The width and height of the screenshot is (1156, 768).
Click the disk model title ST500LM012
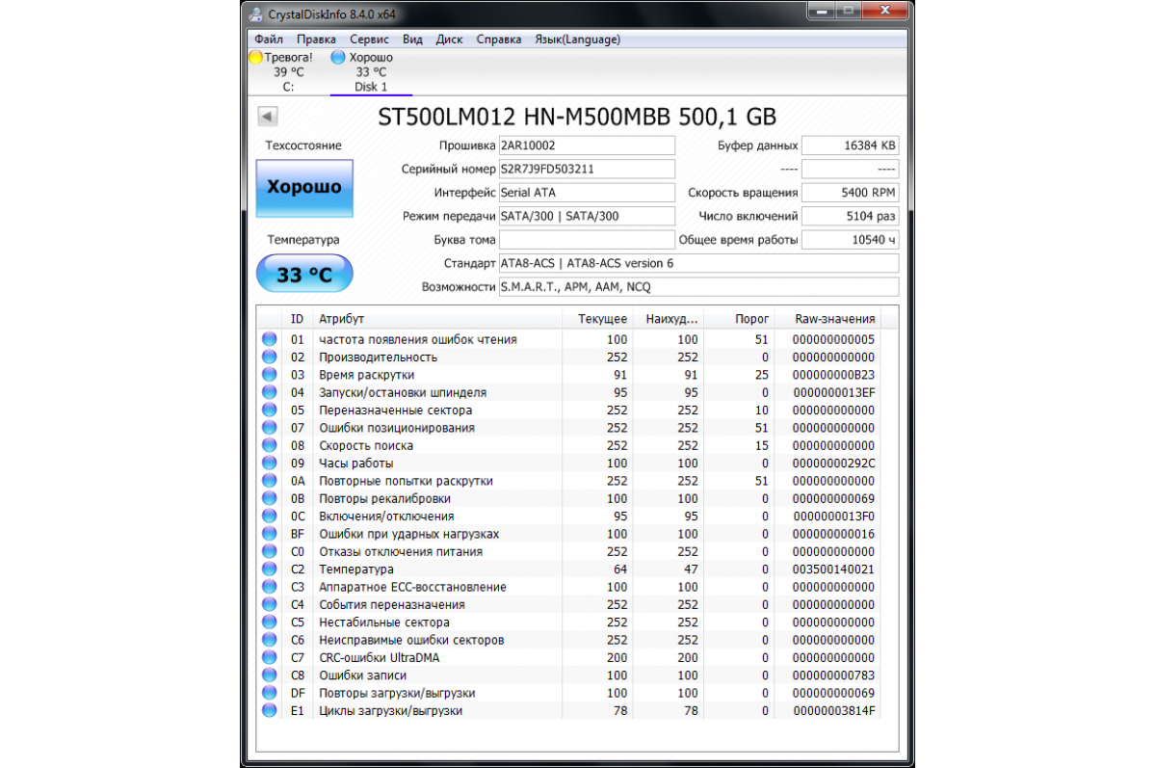(575, 117)
